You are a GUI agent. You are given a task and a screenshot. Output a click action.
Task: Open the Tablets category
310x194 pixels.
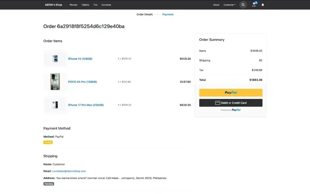pyautogui.click(x=85, y=5)
